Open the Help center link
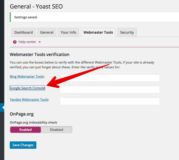Viewport: 179px width, 160px height. coord(27,42)
